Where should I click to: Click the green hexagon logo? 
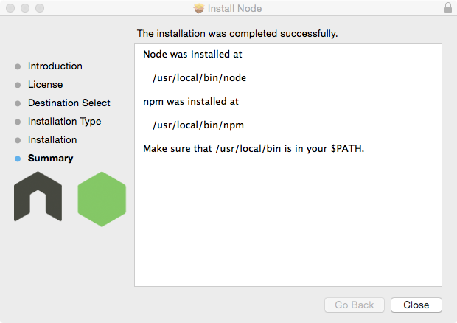pos(102,198)
